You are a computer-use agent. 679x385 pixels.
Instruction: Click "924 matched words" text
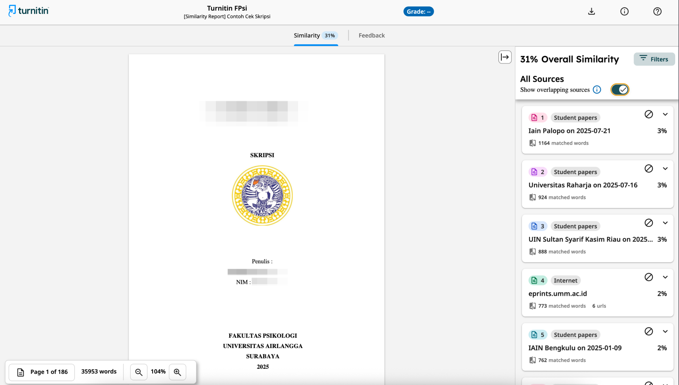562,197
